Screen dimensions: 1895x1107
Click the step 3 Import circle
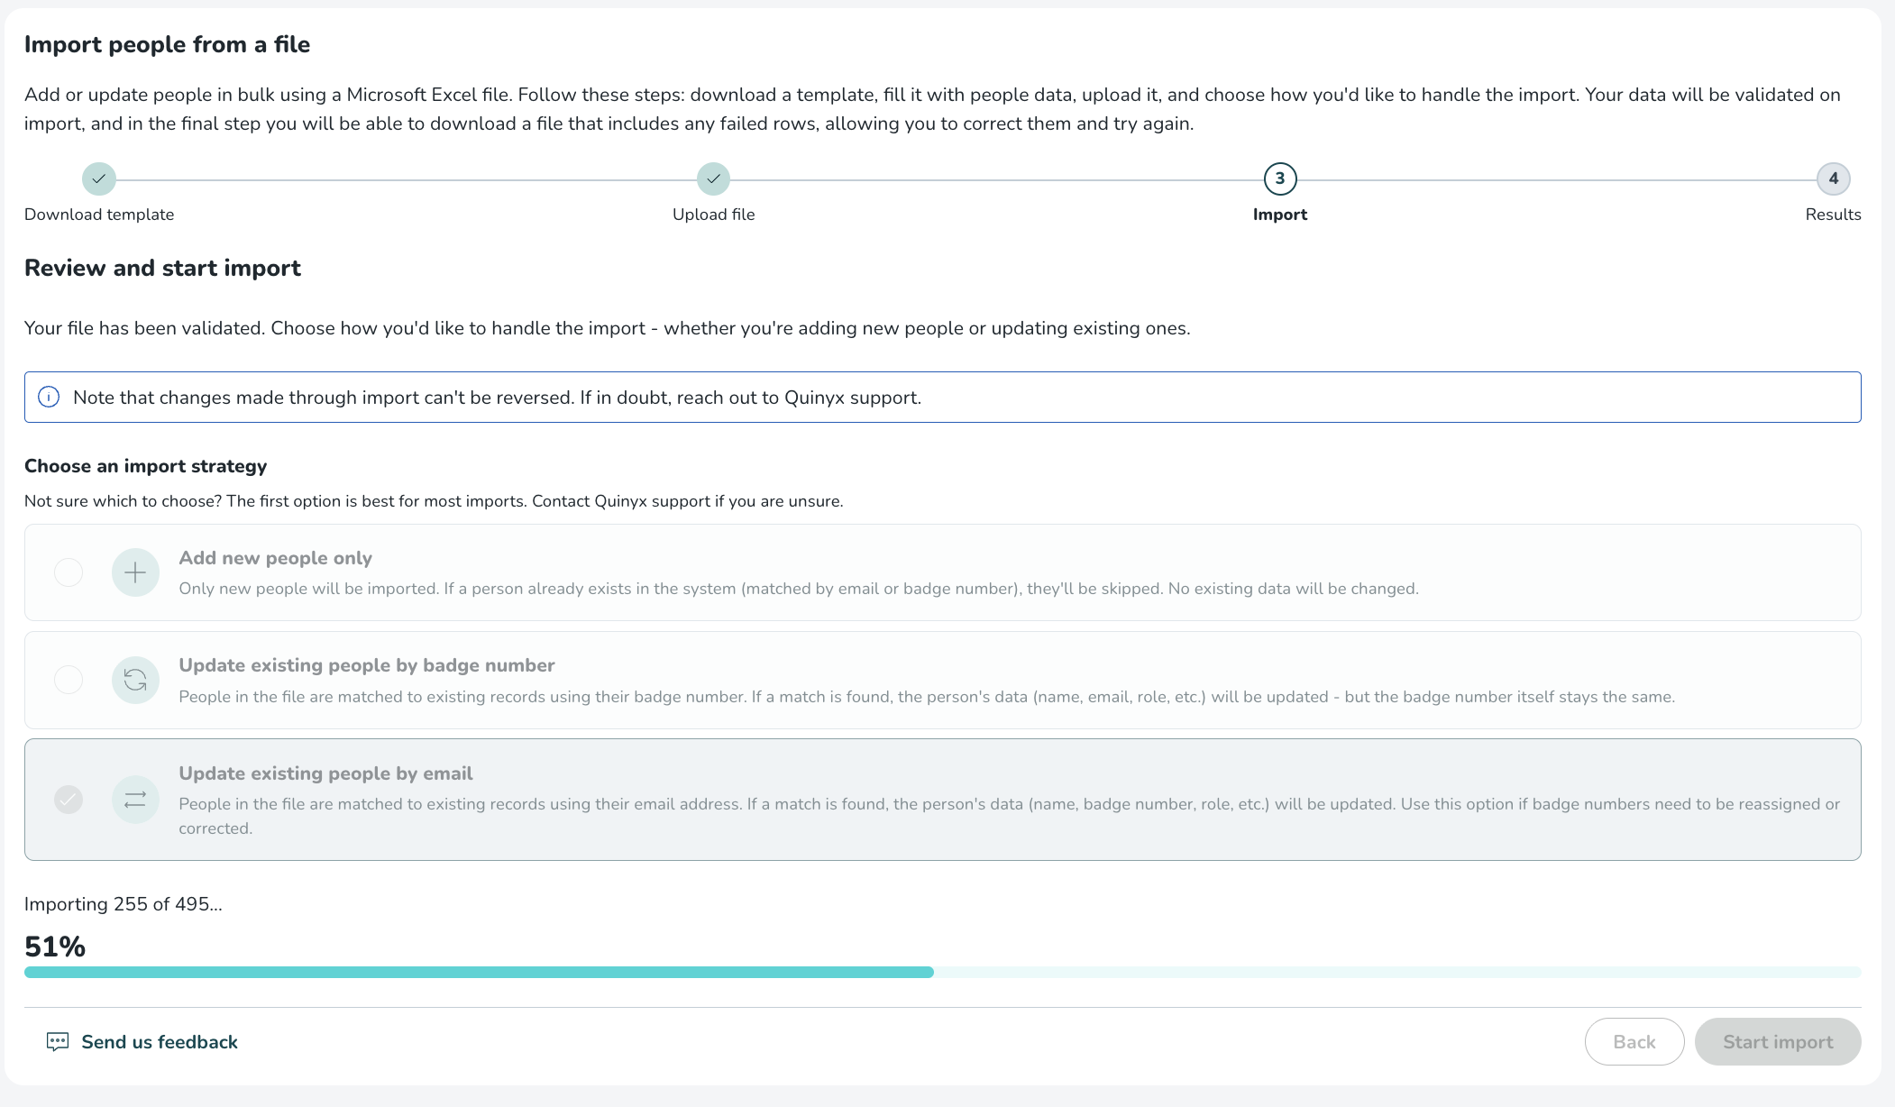pyautogui.click(x=1279, y=178)
